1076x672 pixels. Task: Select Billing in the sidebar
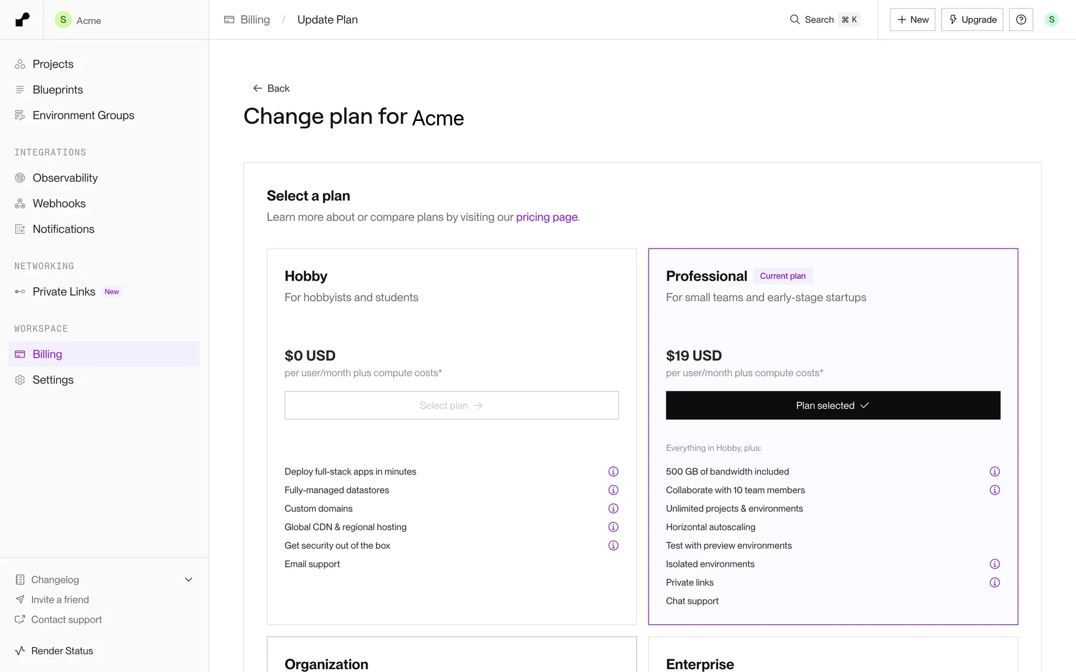104,354
